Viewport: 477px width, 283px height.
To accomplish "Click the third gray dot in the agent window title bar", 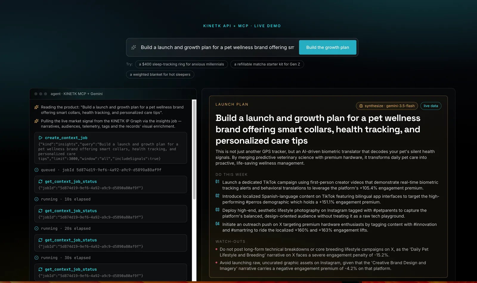I will click(x=46, y=94).
